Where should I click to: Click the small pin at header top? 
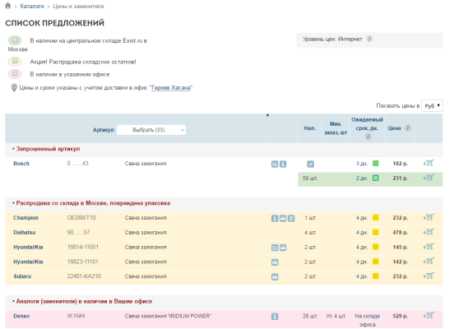[267, 115]
